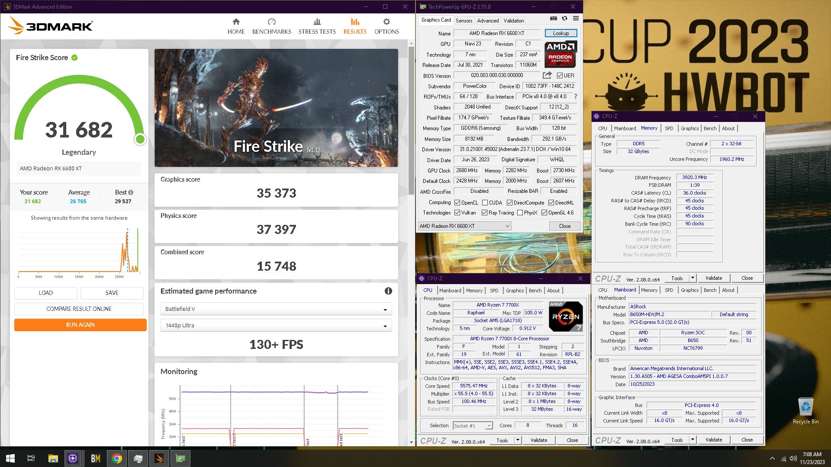Toggle the DirectCompute checkbox in GPU-Z
The image size is (831, 467).
click(509, 202)
